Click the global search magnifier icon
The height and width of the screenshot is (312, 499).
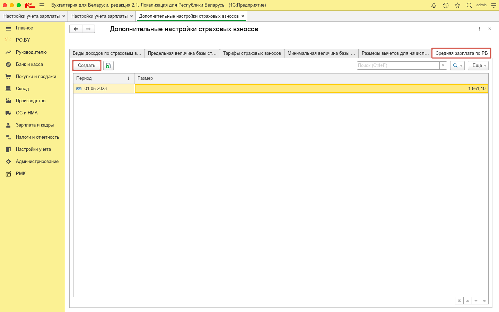469,5
